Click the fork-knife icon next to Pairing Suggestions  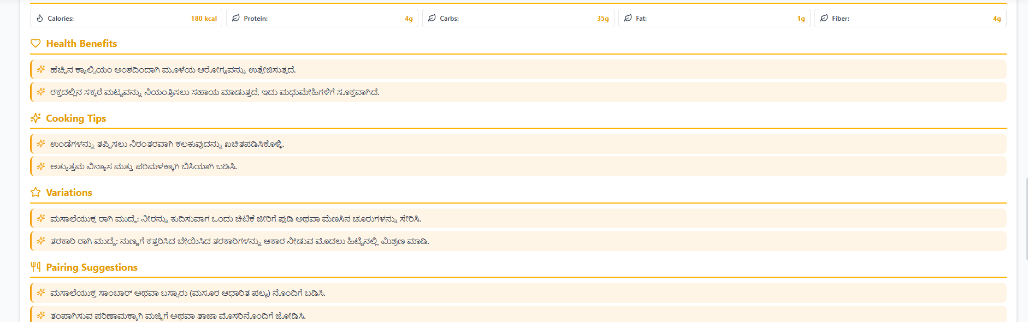tap(36, 267)
